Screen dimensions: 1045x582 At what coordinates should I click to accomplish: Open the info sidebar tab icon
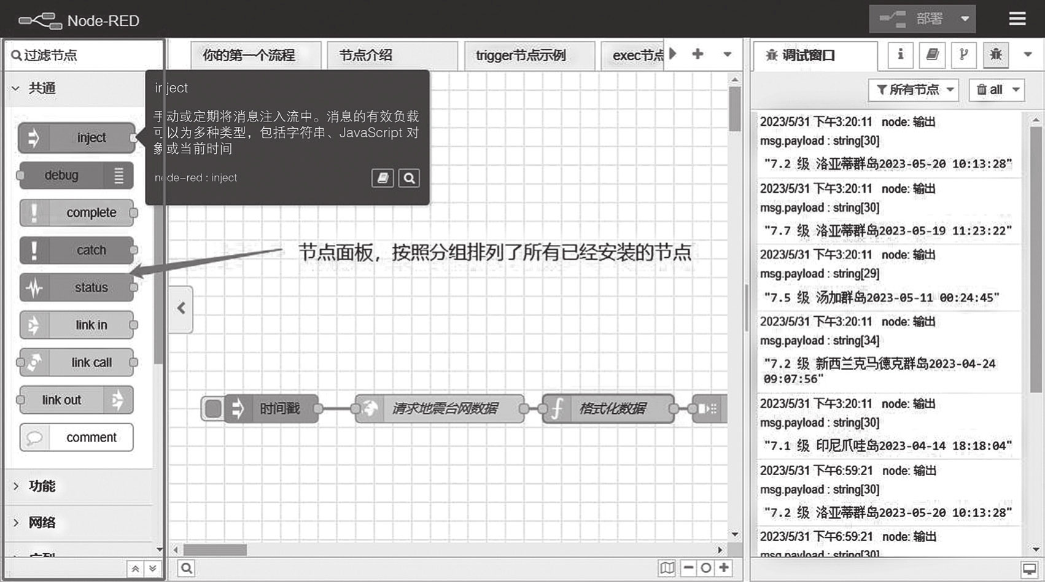coord(900,55)
